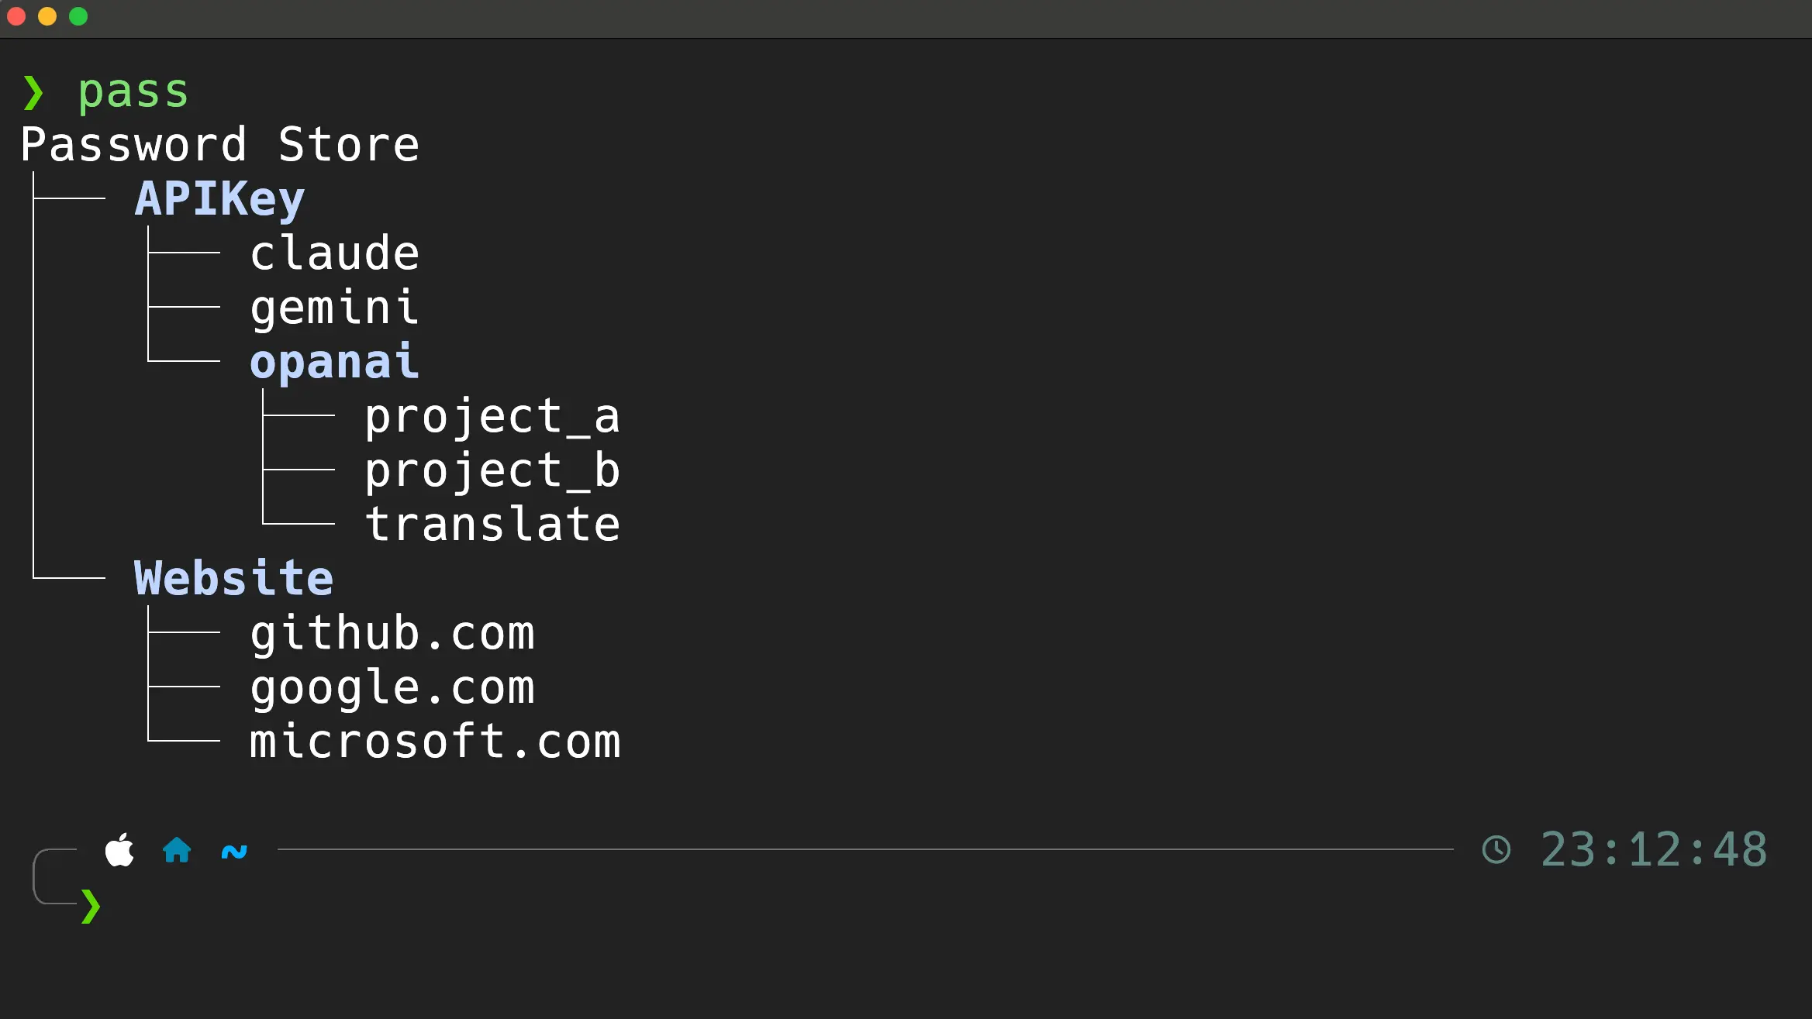
Task: Click the project_a entry
Action: (x=492, y=416)
